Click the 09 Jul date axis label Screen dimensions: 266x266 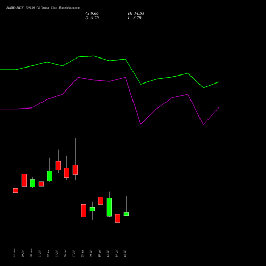pos(91,254)
